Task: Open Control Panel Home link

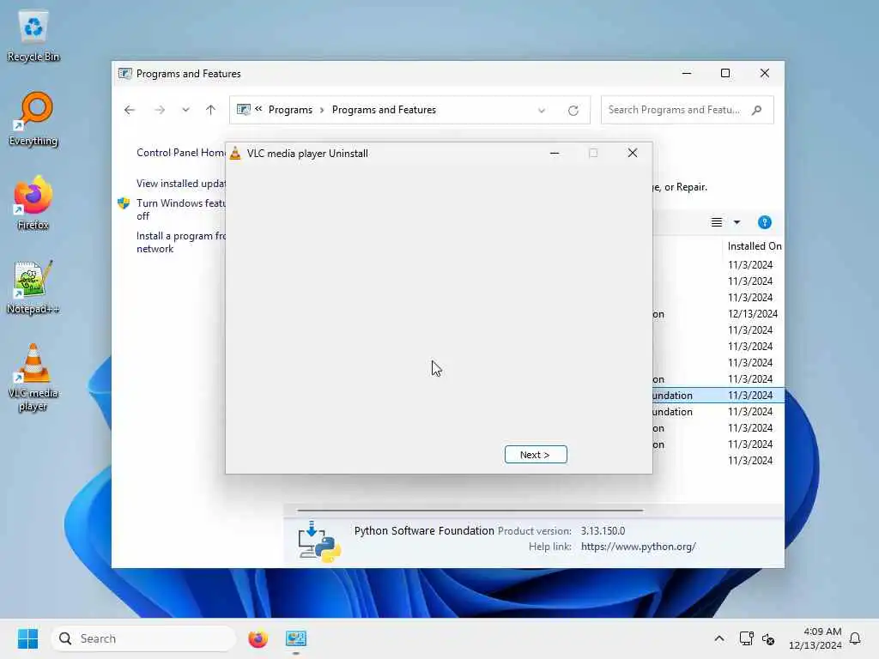Action: 181,153
